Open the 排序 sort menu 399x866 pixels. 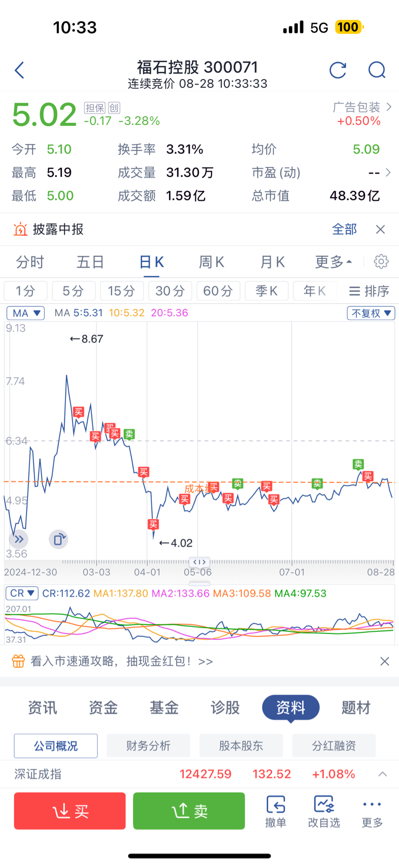pyautogui.click(x=369, y=291)
